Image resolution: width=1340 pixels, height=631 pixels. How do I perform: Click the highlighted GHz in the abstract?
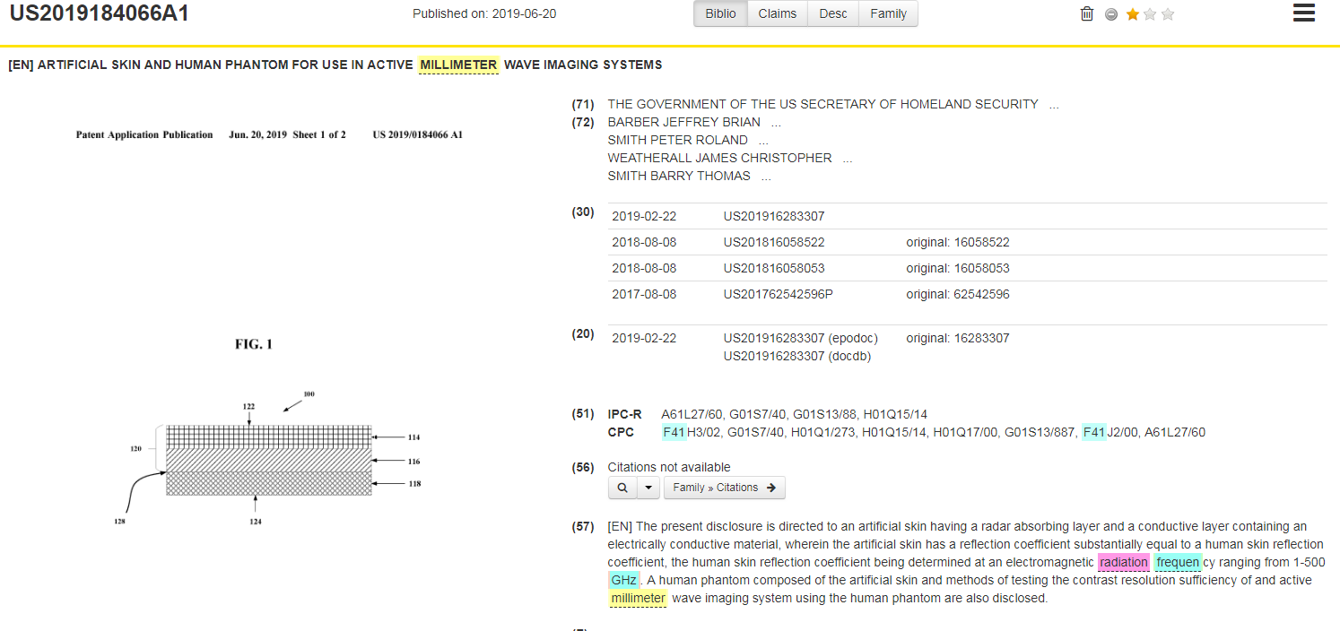tap(623, 580)
